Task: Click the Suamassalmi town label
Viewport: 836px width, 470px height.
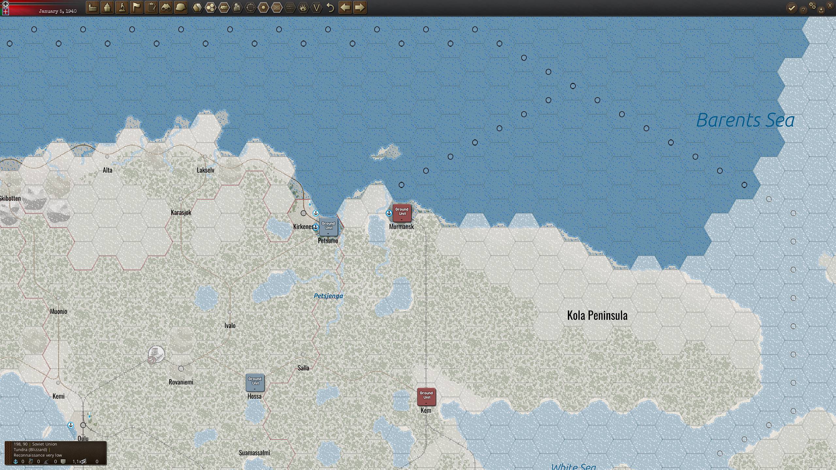Action: (x=254, y=453)
